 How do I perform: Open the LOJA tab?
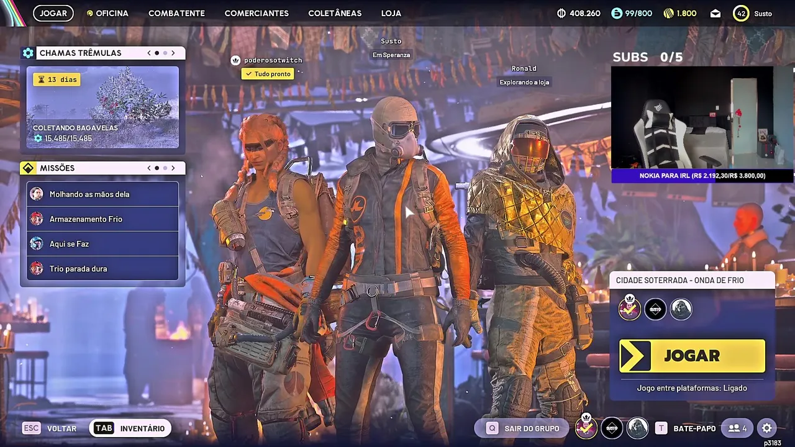[391, 13]
